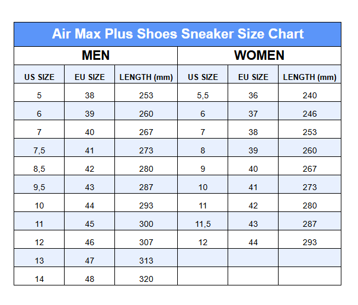Click the 313 mm length cell
Image resolution: width=358 pixels, height=305 pixels.
coord(146,261)
